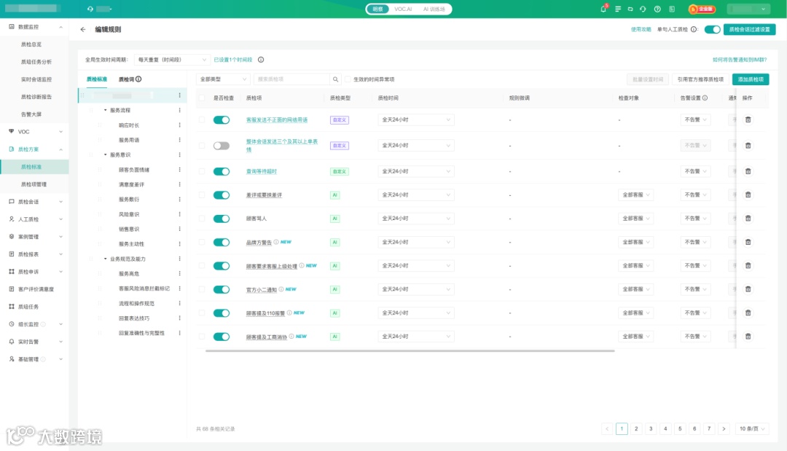Screen dimensions: 787x451
Task: Tick the select-all checkbox in table header
Action: tap(202, 98)
